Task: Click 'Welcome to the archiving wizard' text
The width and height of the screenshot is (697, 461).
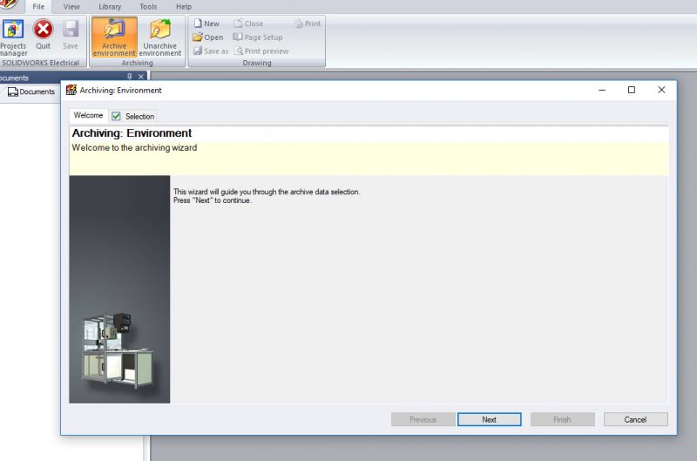Action: [134, 147]
